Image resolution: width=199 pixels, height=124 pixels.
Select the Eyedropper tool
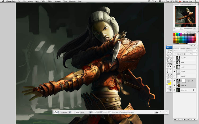coord(171,75)
